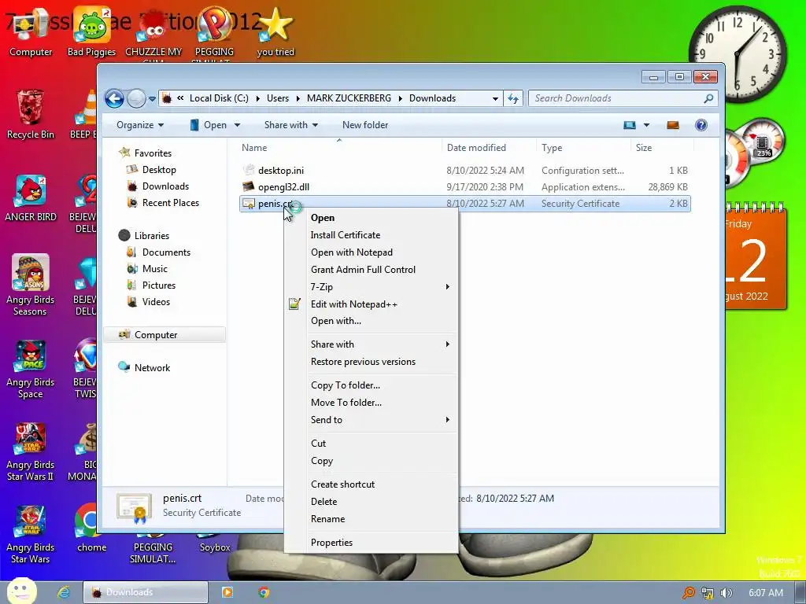Screen dimensions: 806x604
Task: Select Network in the navigation pane
Action: 152,368
